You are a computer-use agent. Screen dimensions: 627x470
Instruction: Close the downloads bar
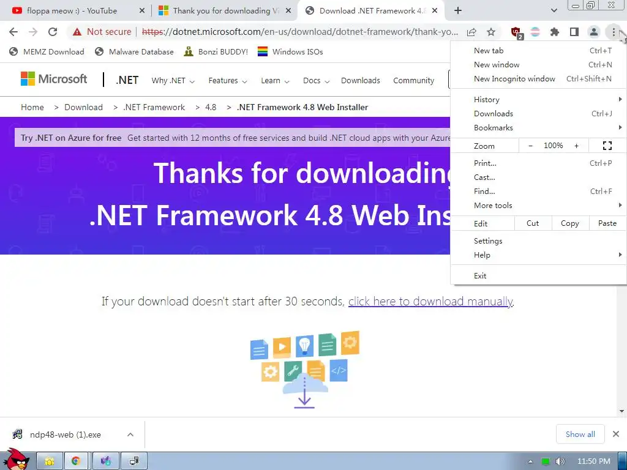coord(616,434)
